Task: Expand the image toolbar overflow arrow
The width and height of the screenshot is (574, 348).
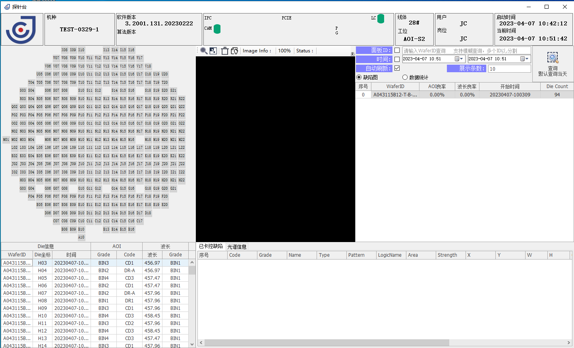Action: pos(352,54)
